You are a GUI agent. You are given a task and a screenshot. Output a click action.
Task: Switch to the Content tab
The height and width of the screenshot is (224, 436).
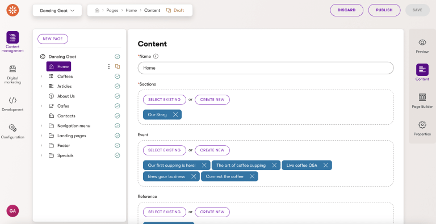click(422, 73)
